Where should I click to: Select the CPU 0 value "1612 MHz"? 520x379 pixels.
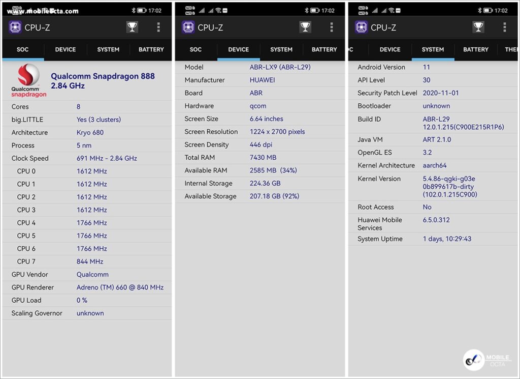pos(92,171)
